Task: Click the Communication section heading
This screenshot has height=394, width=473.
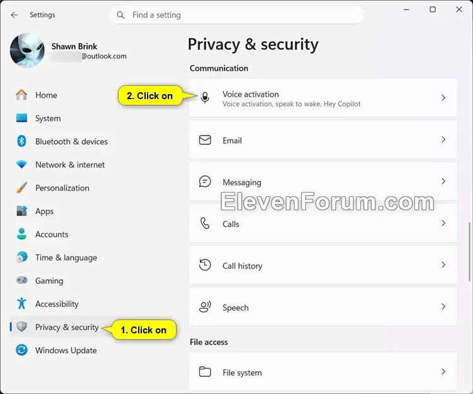Action: (219, 68)
